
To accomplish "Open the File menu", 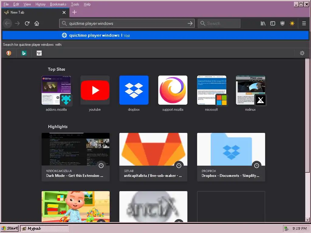I will pos(6,4).
